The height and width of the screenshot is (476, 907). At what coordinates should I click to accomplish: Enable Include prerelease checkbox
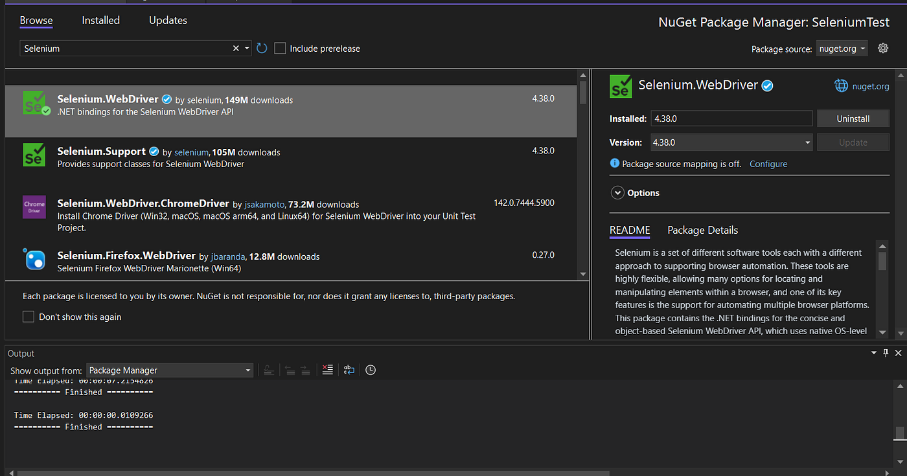[280, 49]
